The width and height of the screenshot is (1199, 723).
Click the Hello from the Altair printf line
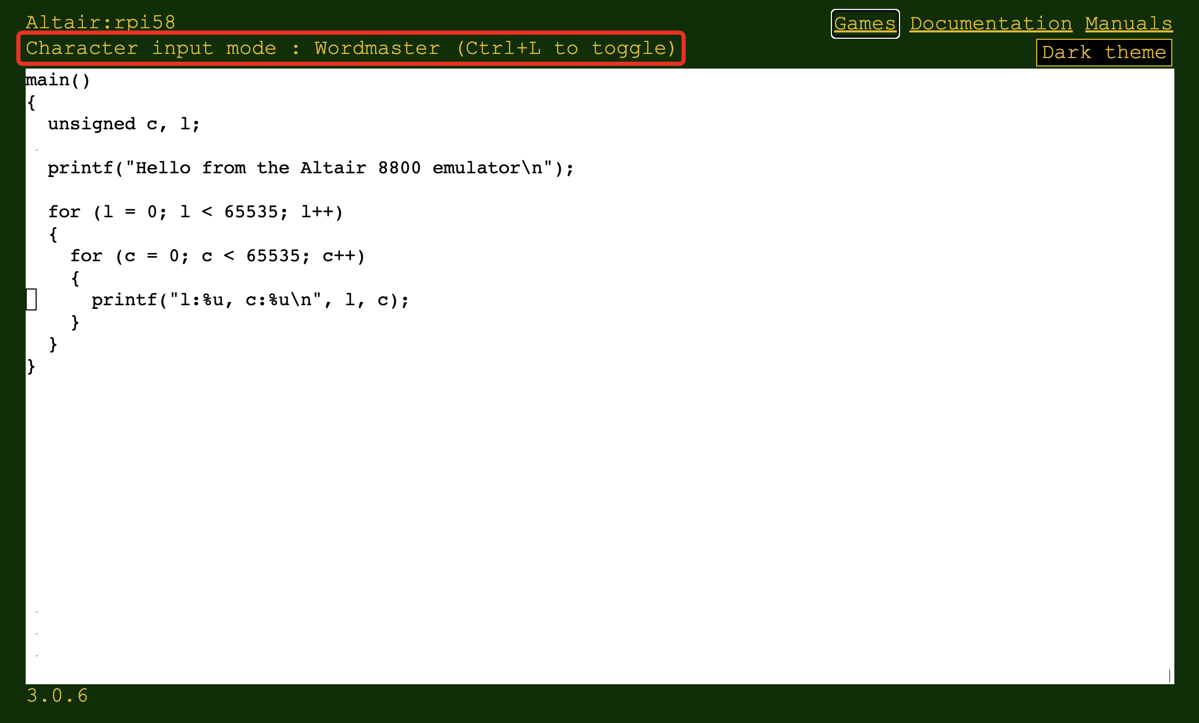[310, 168]
